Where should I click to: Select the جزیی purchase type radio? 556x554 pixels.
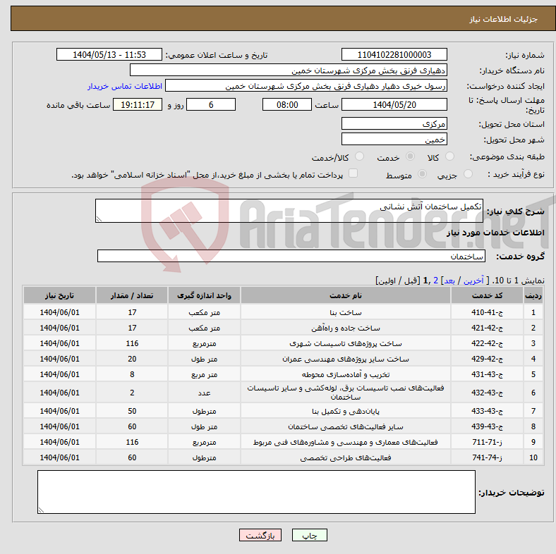pos(468,174)
